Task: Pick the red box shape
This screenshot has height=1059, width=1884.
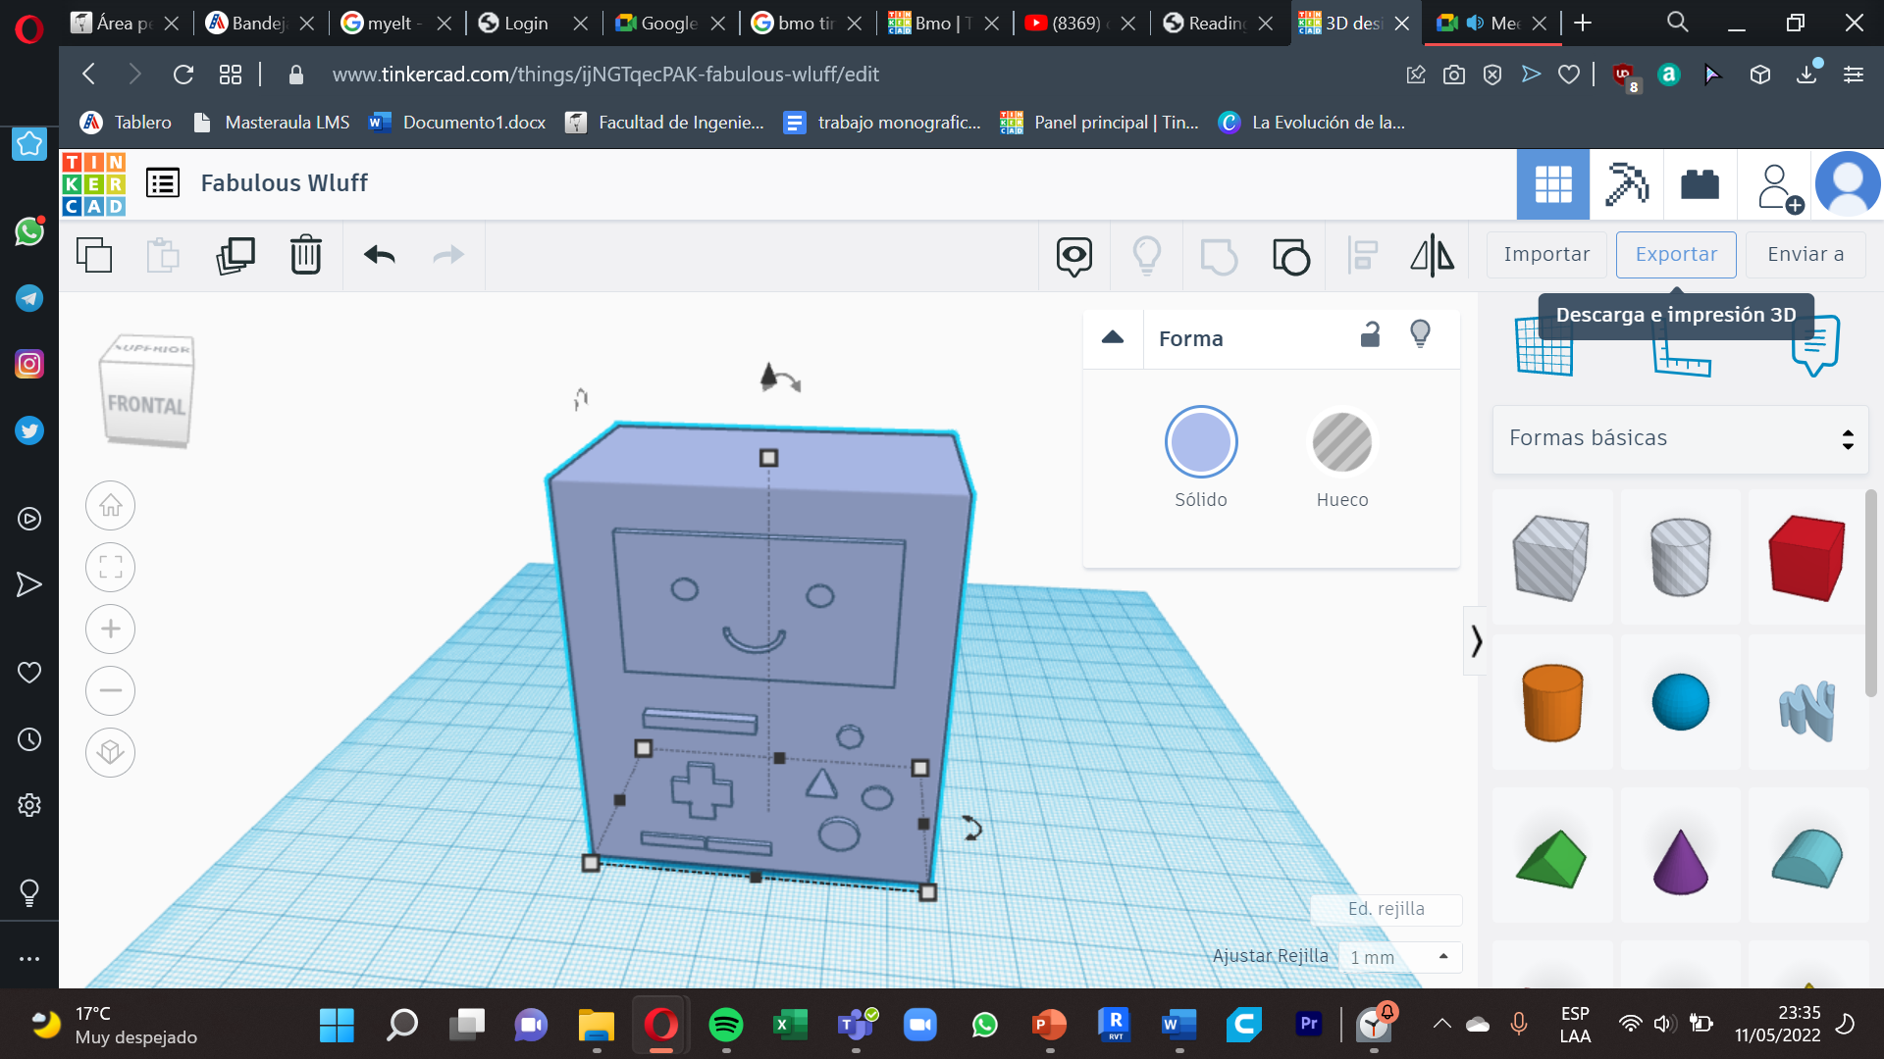Action: (x=1807, y=557)
